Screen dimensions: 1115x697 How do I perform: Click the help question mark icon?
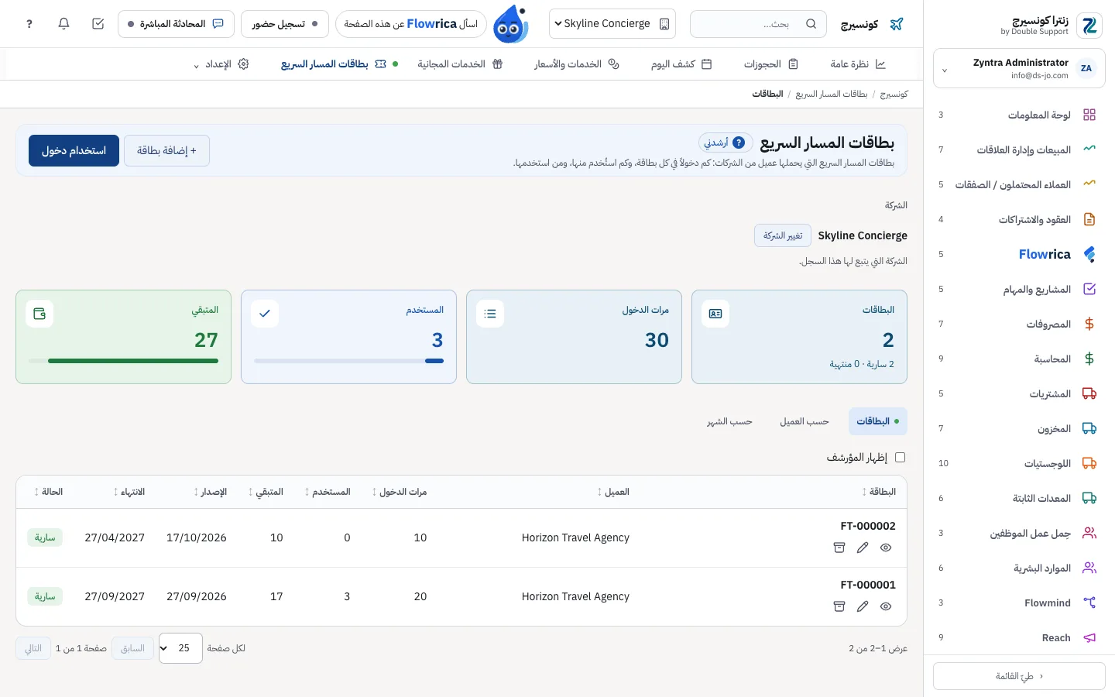point(29,24)
